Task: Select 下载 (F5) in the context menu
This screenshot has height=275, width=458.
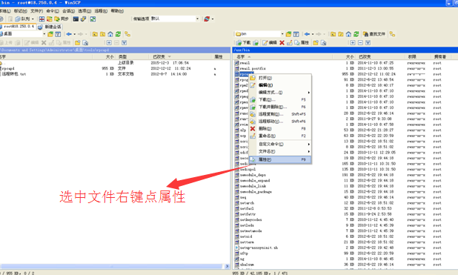Action: 280,99
